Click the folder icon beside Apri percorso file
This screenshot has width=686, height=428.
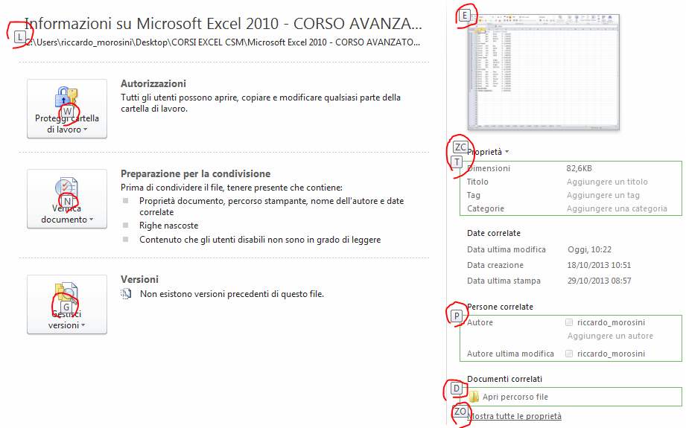click(474, 397)
